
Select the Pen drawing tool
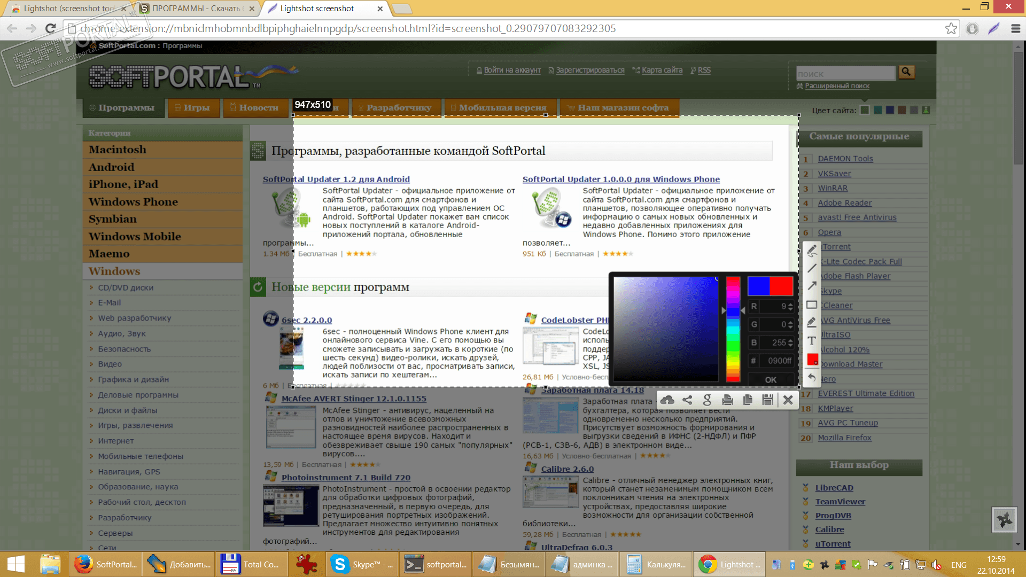[812, 250]
